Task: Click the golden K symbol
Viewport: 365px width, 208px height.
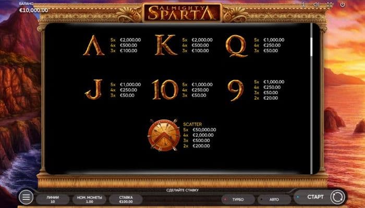Action: [x=166, y=45]
